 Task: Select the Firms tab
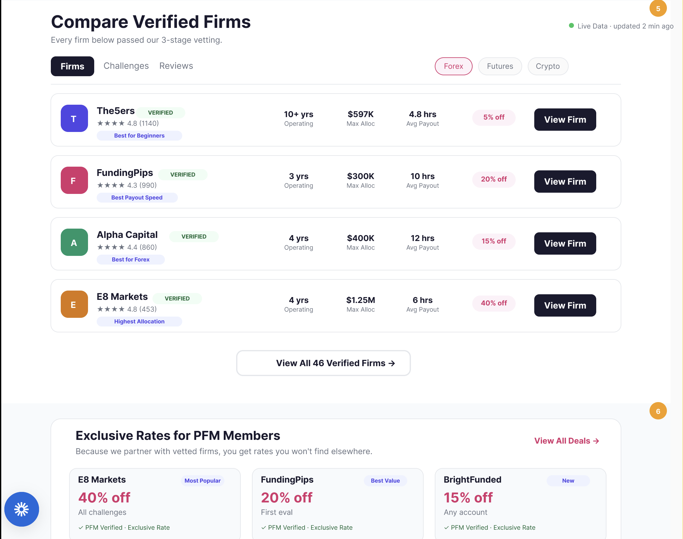click(73, 66)
